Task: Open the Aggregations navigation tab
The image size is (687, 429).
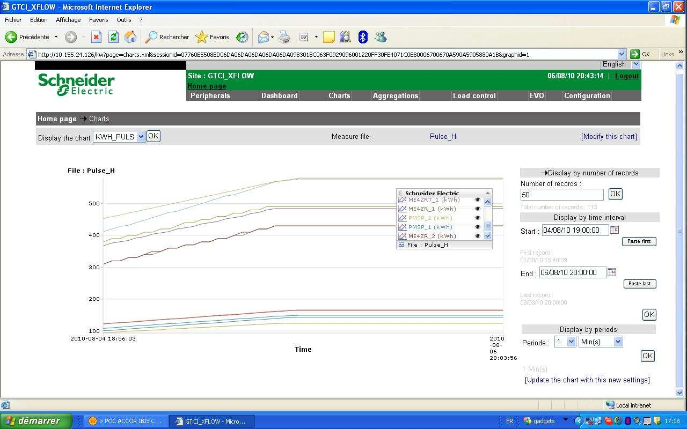Action: 396,95
